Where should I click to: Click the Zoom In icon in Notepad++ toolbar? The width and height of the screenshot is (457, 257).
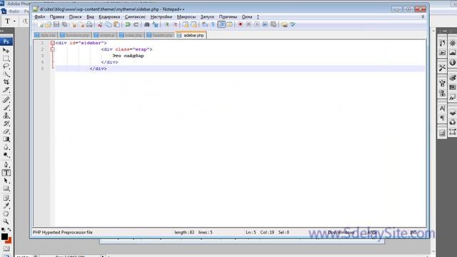pos(166,25)
